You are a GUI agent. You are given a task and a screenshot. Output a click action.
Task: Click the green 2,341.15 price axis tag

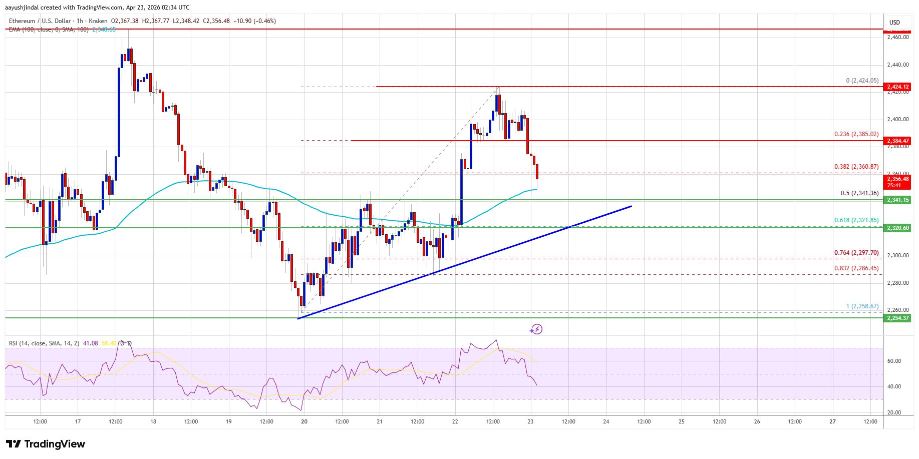(x=897, y=200)
